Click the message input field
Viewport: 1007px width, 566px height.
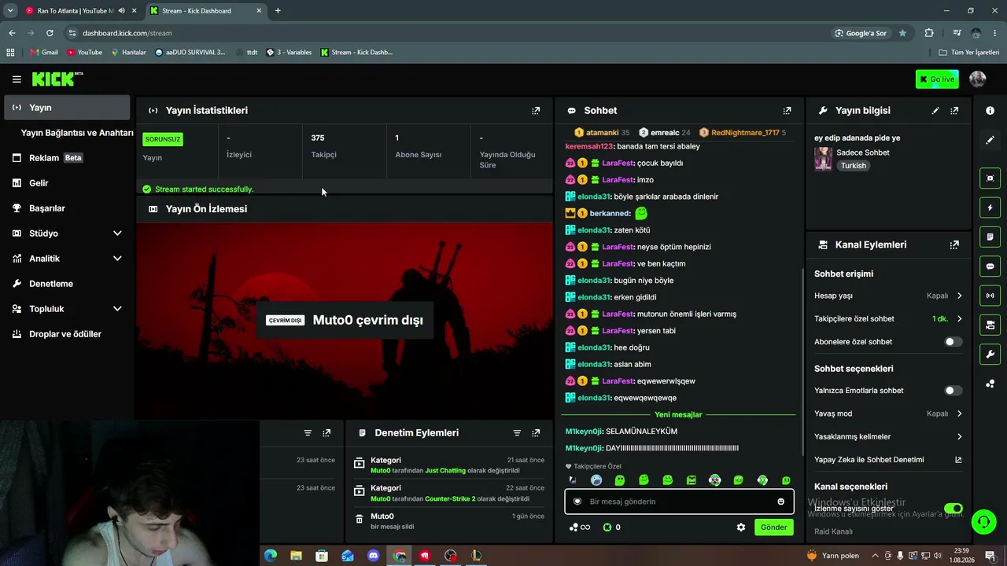pos(679,502)
